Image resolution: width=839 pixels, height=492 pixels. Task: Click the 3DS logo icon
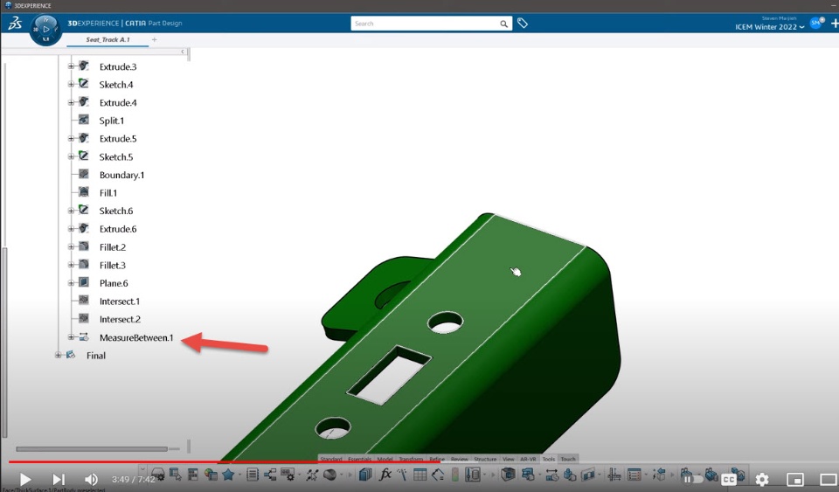(15, 23)
